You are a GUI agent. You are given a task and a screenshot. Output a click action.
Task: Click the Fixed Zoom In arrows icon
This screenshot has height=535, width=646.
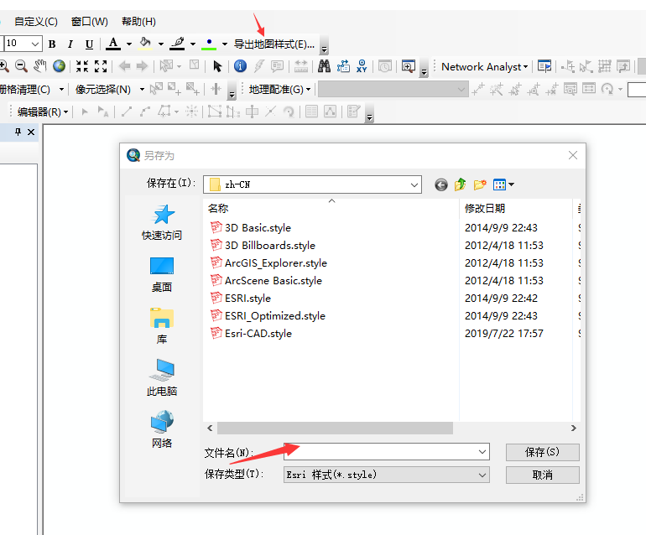click(82, 66)
